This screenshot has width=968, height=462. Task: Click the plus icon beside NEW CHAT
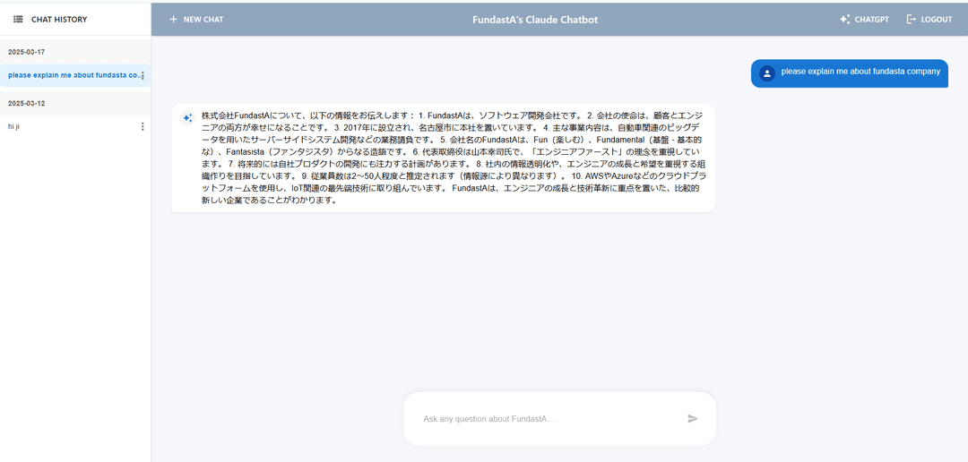[174, 19]
